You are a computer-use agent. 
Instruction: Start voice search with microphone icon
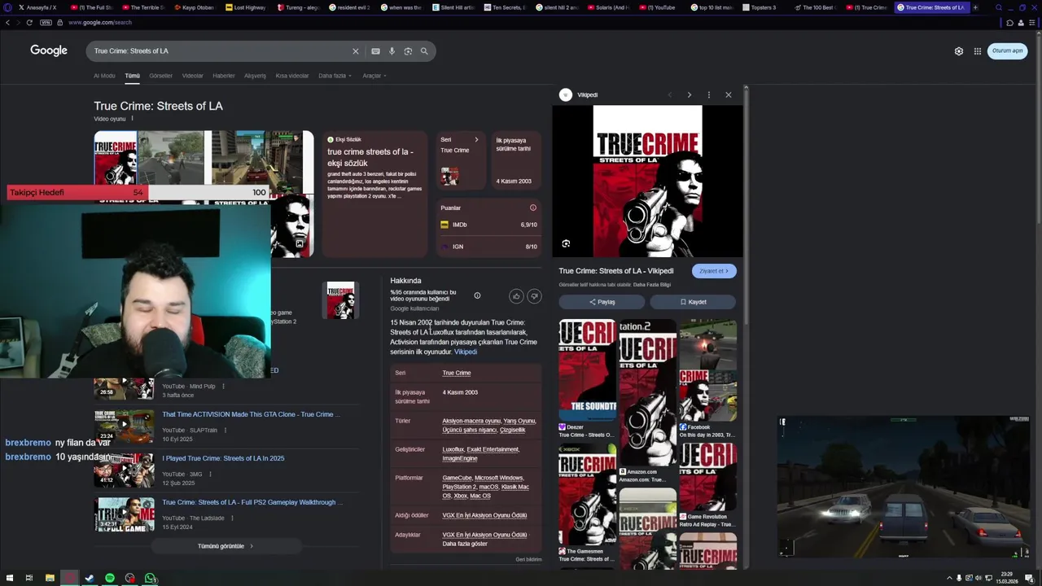[x=392, y=51]
